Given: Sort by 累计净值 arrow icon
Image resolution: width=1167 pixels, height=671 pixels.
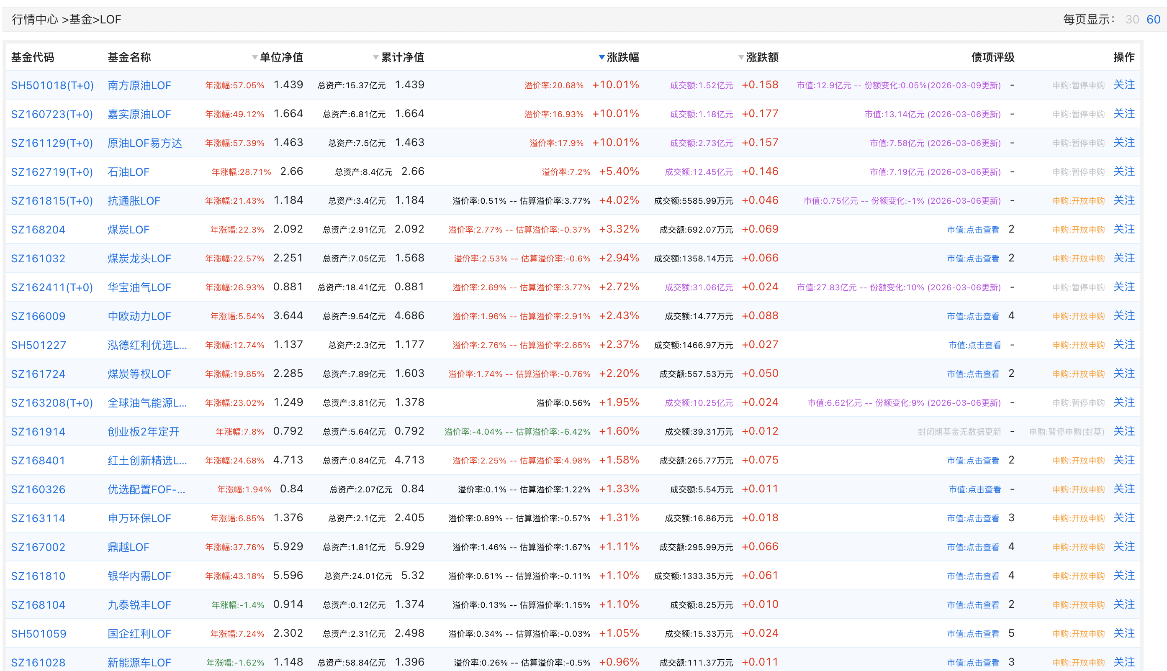Looking at the screenshot, I should coord(375,58).
